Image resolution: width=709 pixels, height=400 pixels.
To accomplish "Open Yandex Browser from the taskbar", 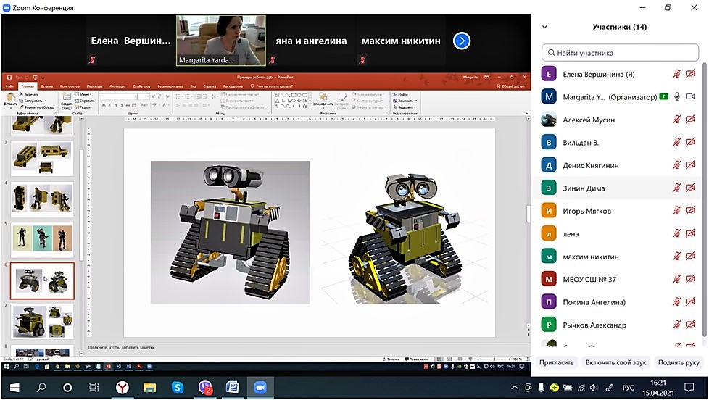I will pyautogui.click(x=122, y=388).
